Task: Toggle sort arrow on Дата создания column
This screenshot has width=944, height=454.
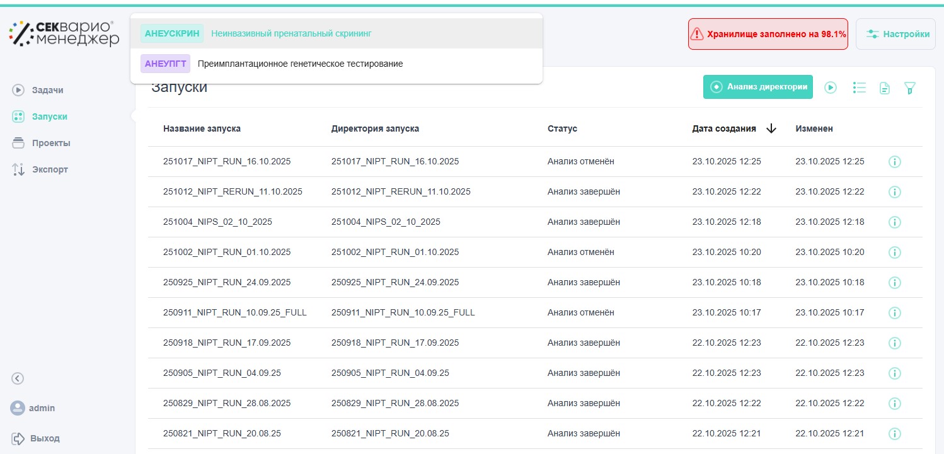Action: click(x=771, y=128)
